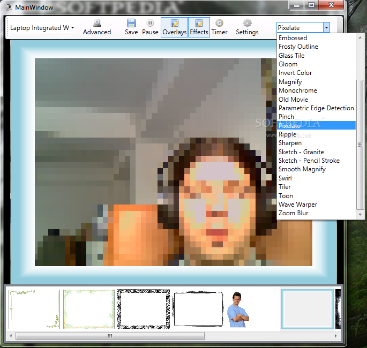This screenshot has width=367, height=348.
Task: Select the man in blue shirt overlay
Action: point(238,309)
